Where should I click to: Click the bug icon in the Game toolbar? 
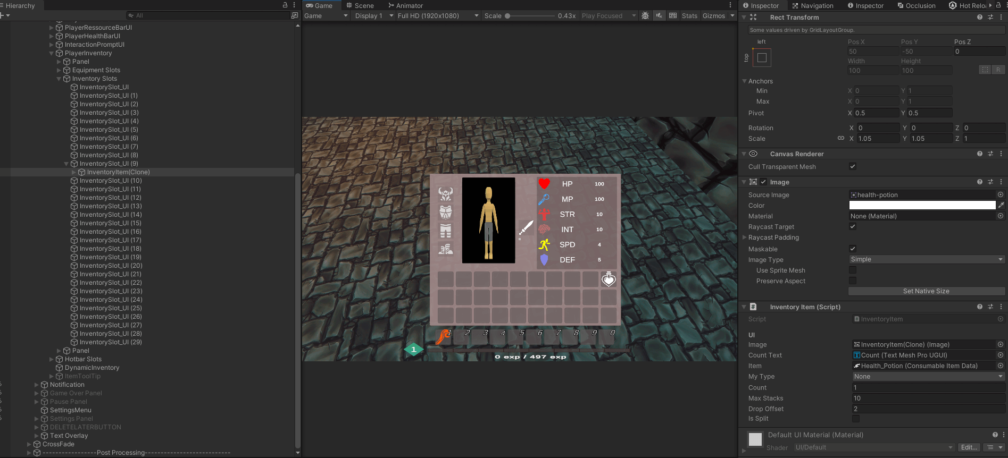coord(645,15)
